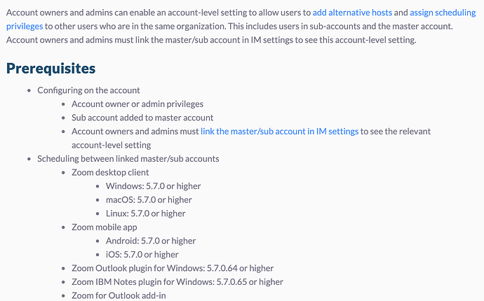Screen dimensions: 484x301
Task: Click the "account-level setting" wrapped line text
Action: [111, 145]
